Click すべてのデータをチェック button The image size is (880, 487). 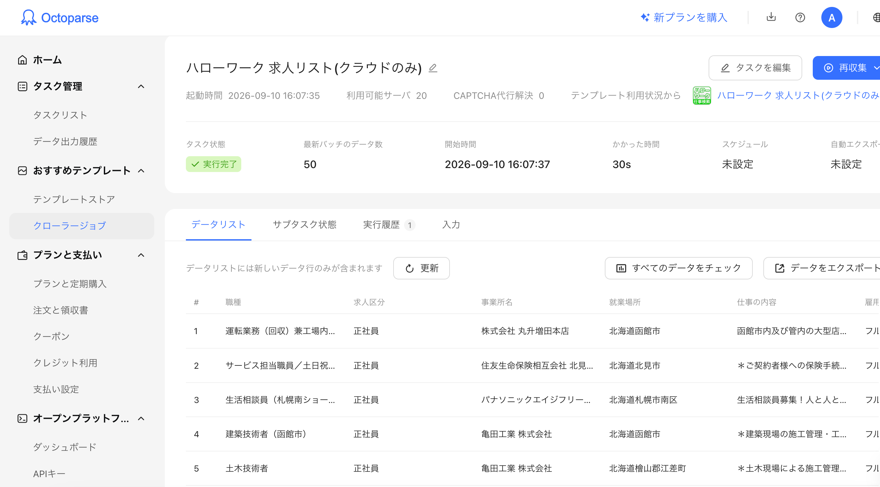(x=678, y=268)
